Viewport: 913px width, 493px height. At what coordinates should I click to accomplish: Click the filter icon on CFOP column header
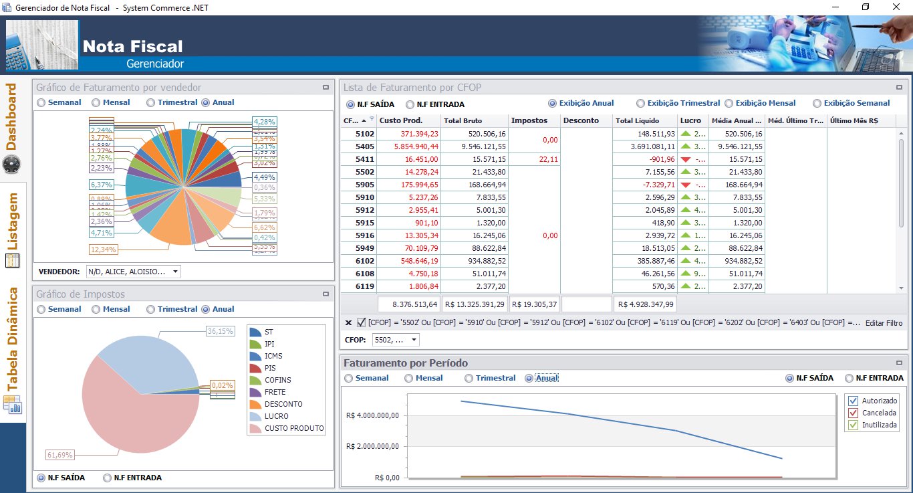pyautogui.click(x=372, y=120)
